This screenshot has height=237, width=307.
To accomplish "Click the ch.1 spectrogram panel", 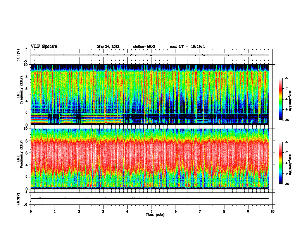I will pos(150,94).
